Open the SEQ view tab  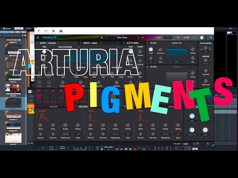(186, 38)
